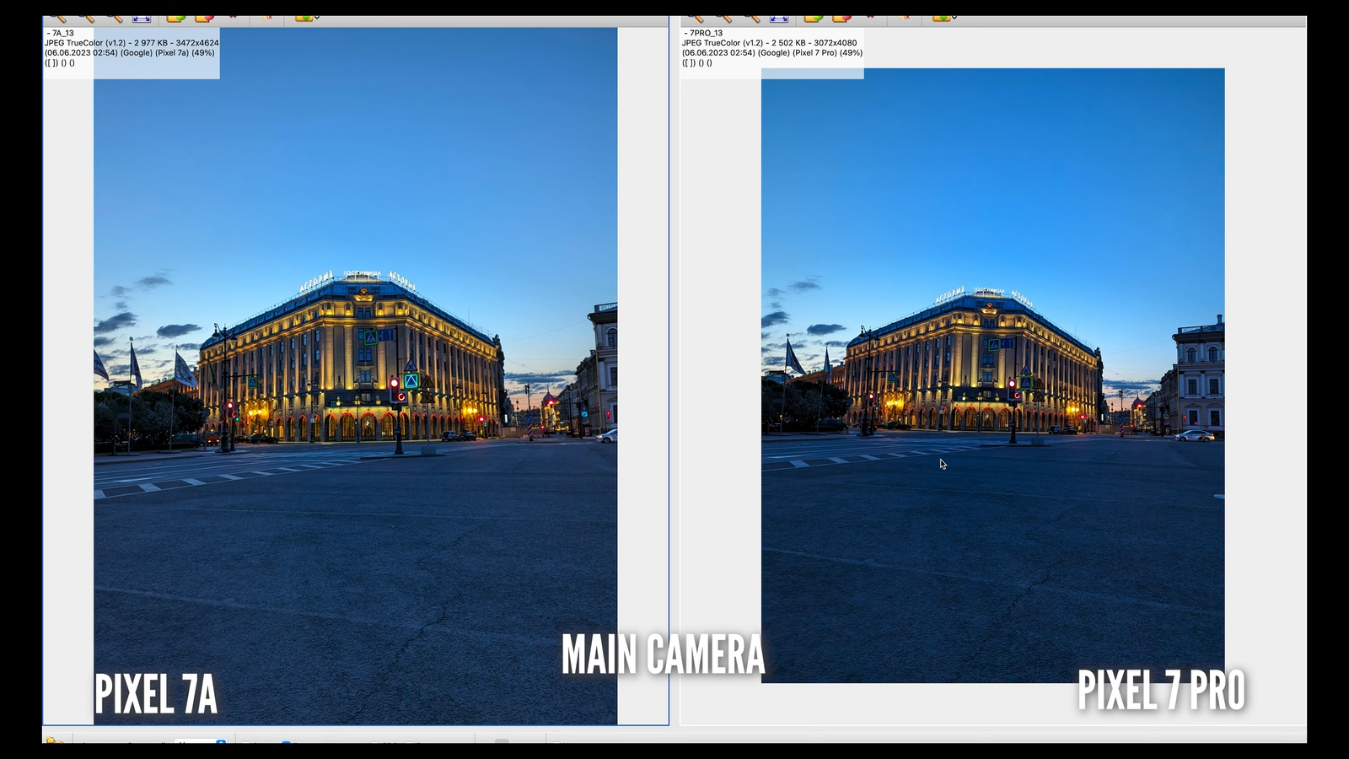This screenshot has height=759, width=1349.
Task: Click the fit-to-window icon in the right pane toolbar
Action: 778,18
